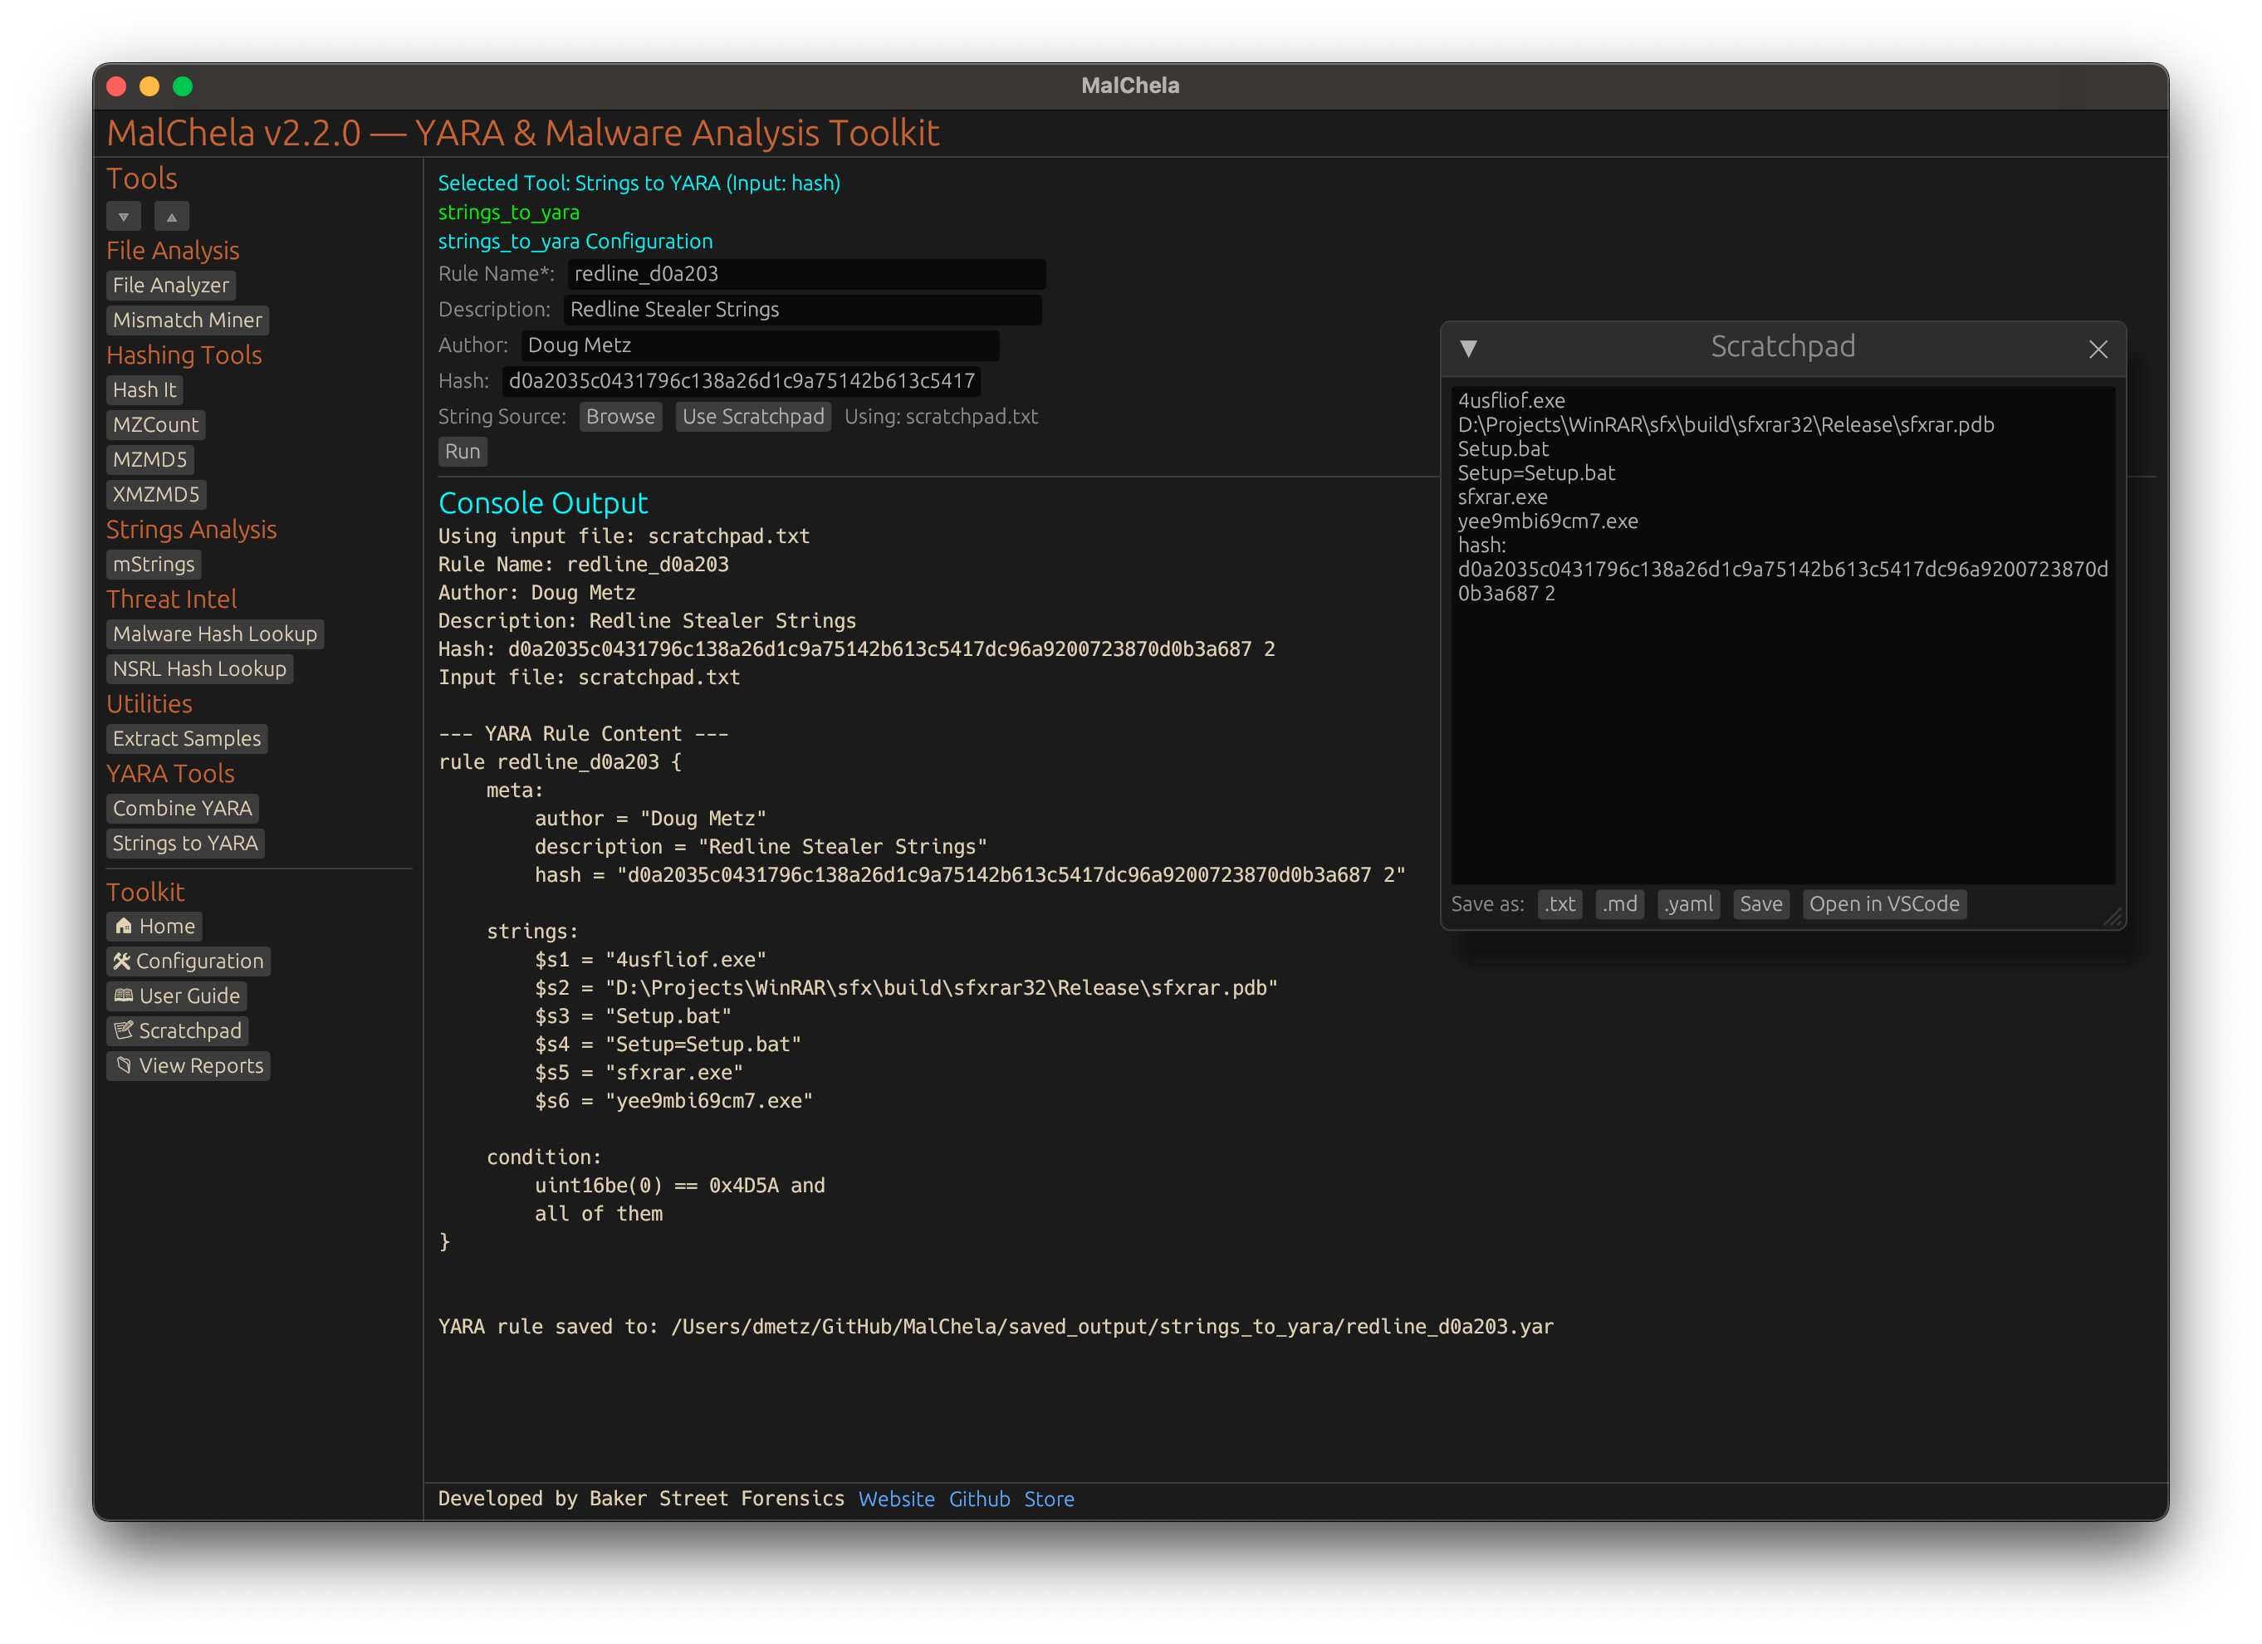Open the Configuration tools entry

188,961
